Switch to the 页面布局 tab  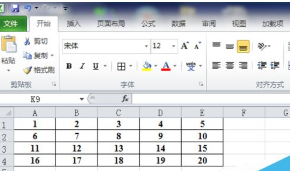pos(111,24)
